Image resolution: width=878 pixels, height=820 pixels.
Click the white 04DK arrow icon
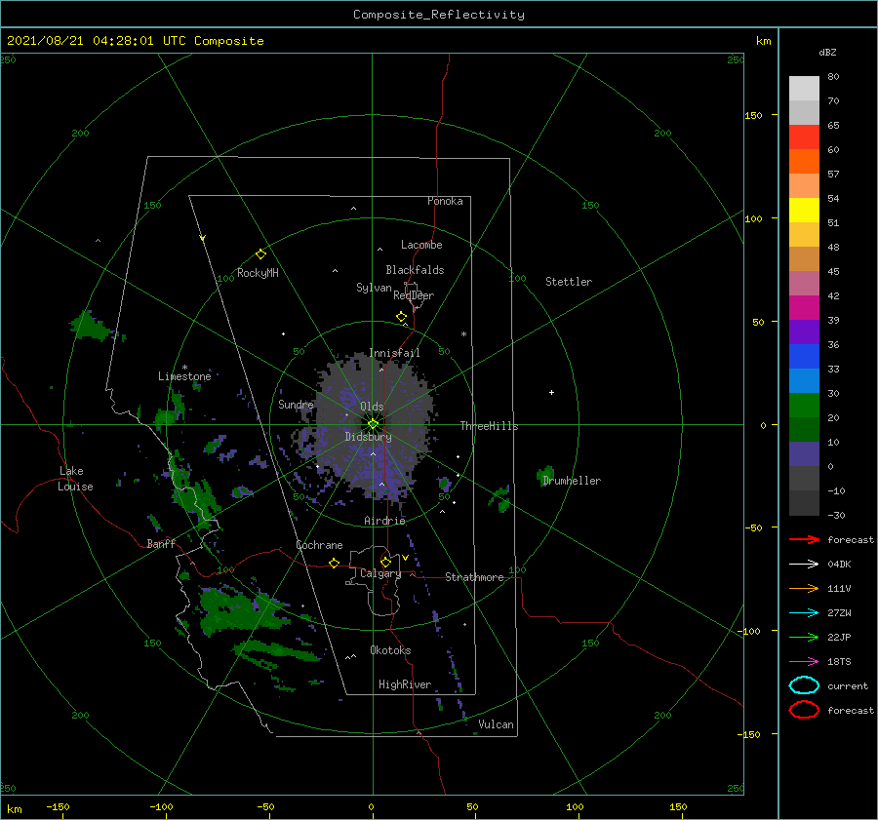[x=804, y=565]
